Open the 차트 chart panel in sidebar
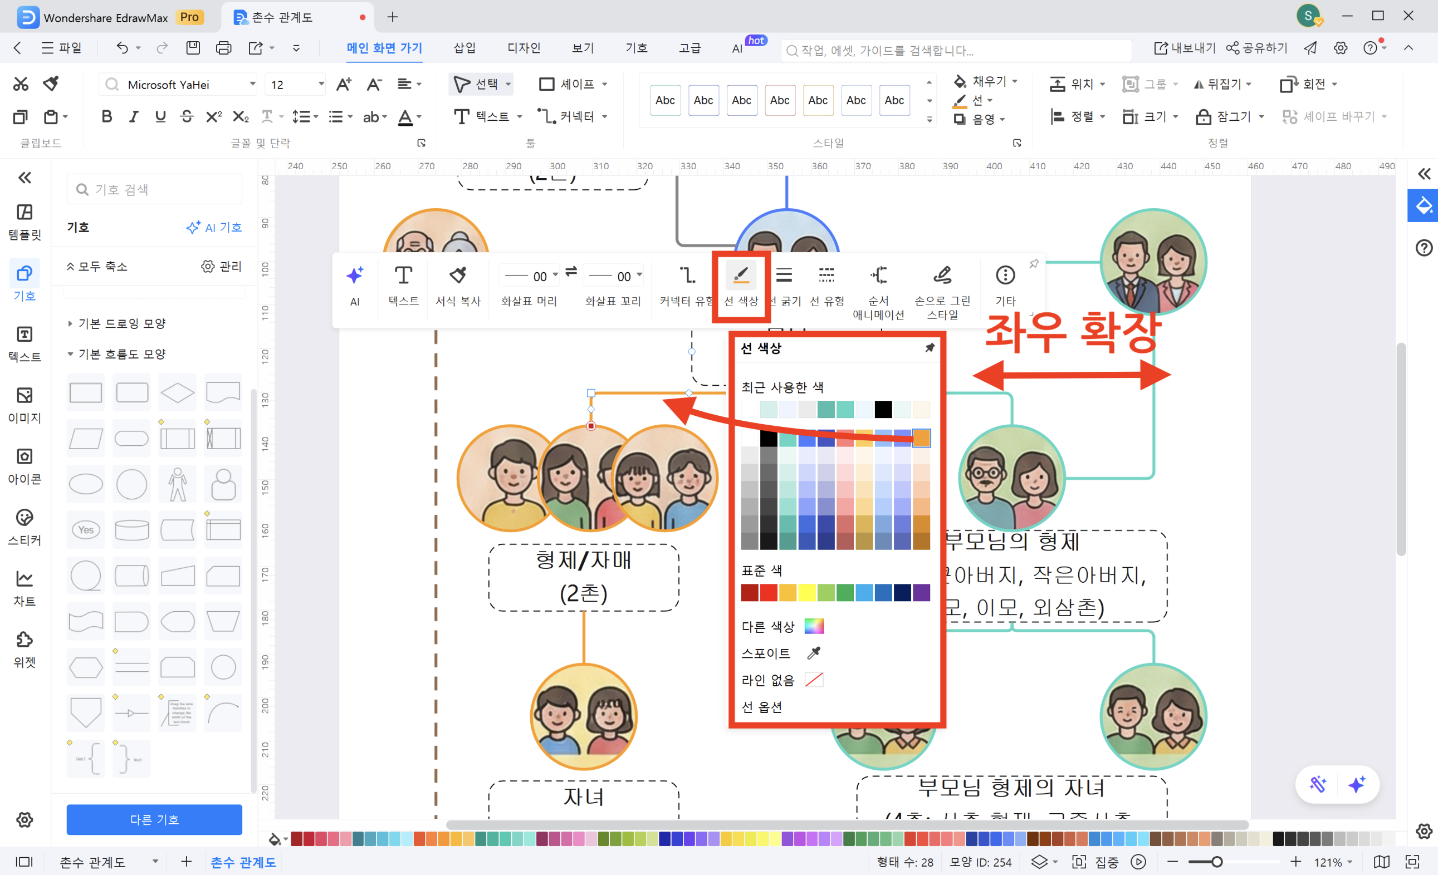Image resolution: width=1438 pixels, height=875 pixels. point(25,587)
